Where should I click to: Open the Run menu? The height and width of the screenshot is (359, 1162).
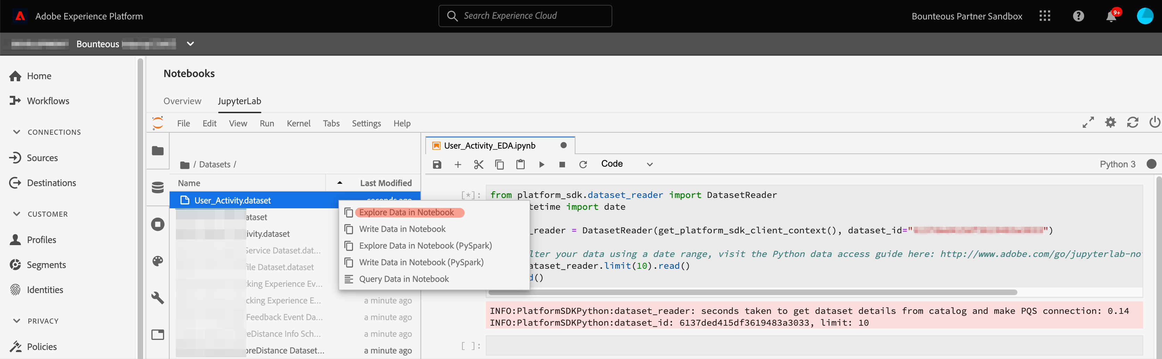267,123
